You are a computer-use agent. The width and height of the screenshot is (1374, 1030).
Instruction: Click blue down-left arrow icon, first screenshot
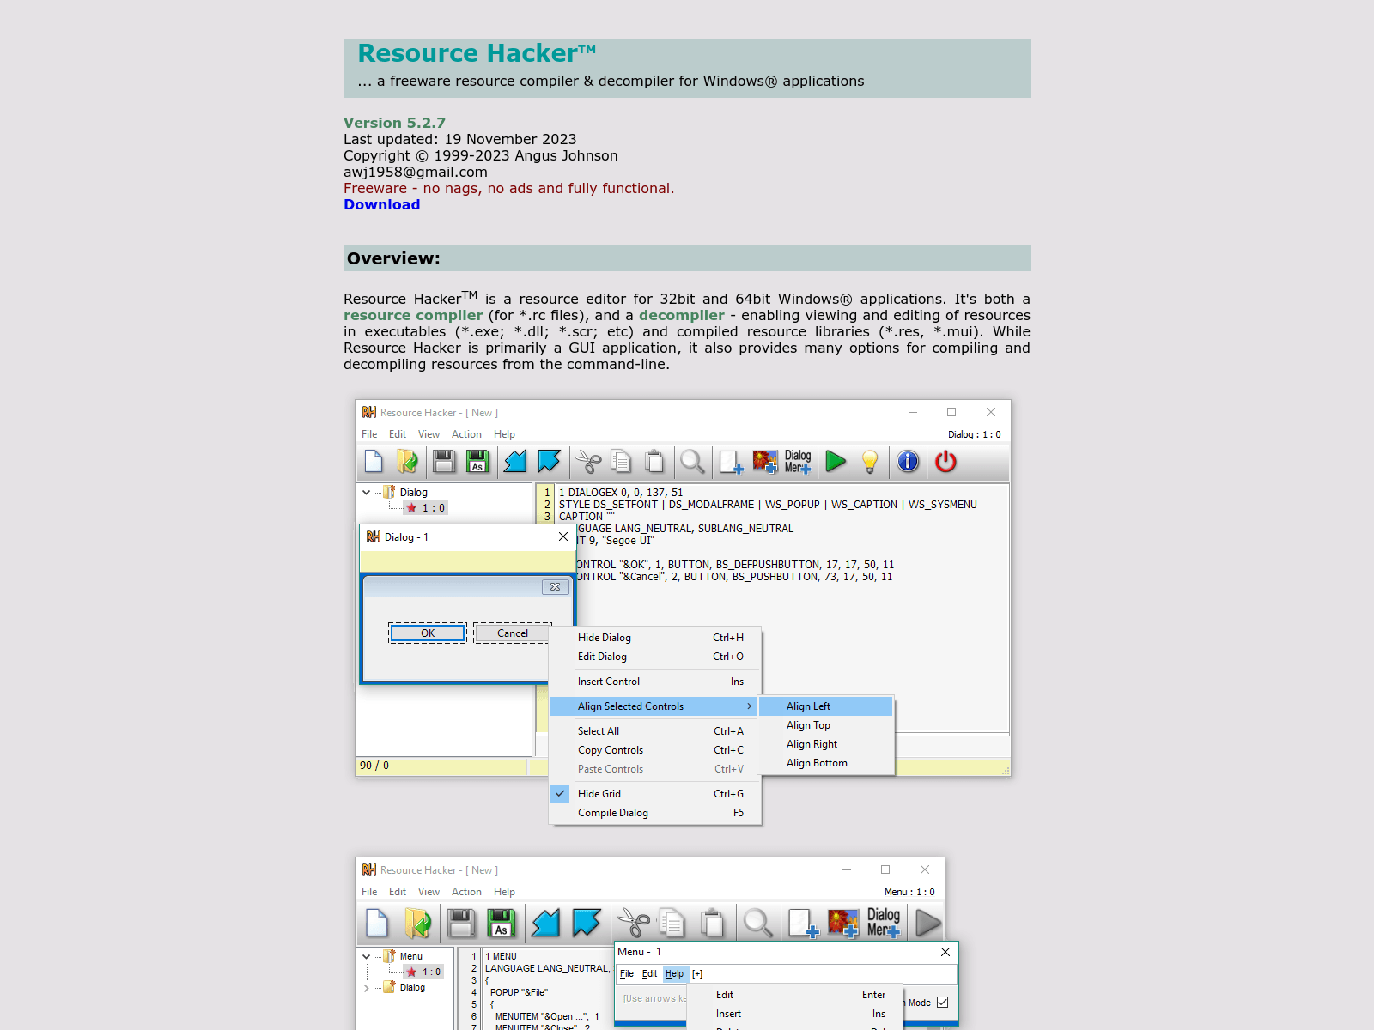pyautogui.click(x=515, y=462)
